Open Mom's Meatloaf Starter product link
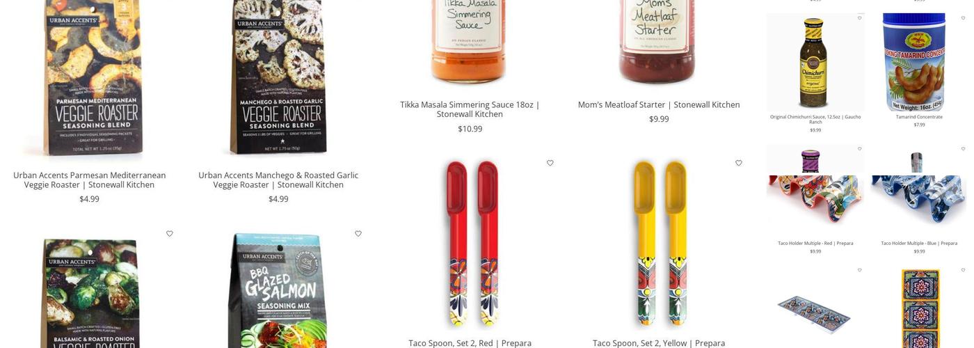This screenshot has height=348, width=974. [659, 104]
